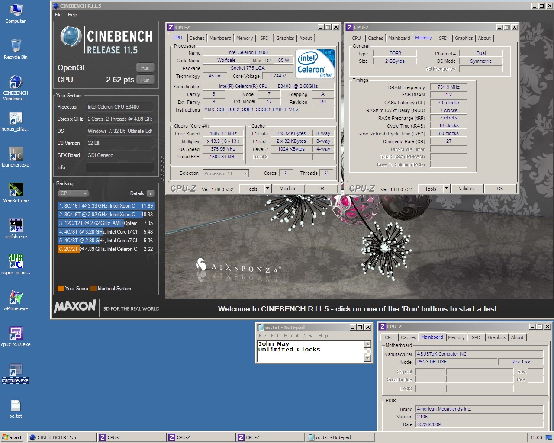Select the 12C/12T AMD Opteron ranking row
The height and width of the screenshot is (443, 554).
point(106,223)
